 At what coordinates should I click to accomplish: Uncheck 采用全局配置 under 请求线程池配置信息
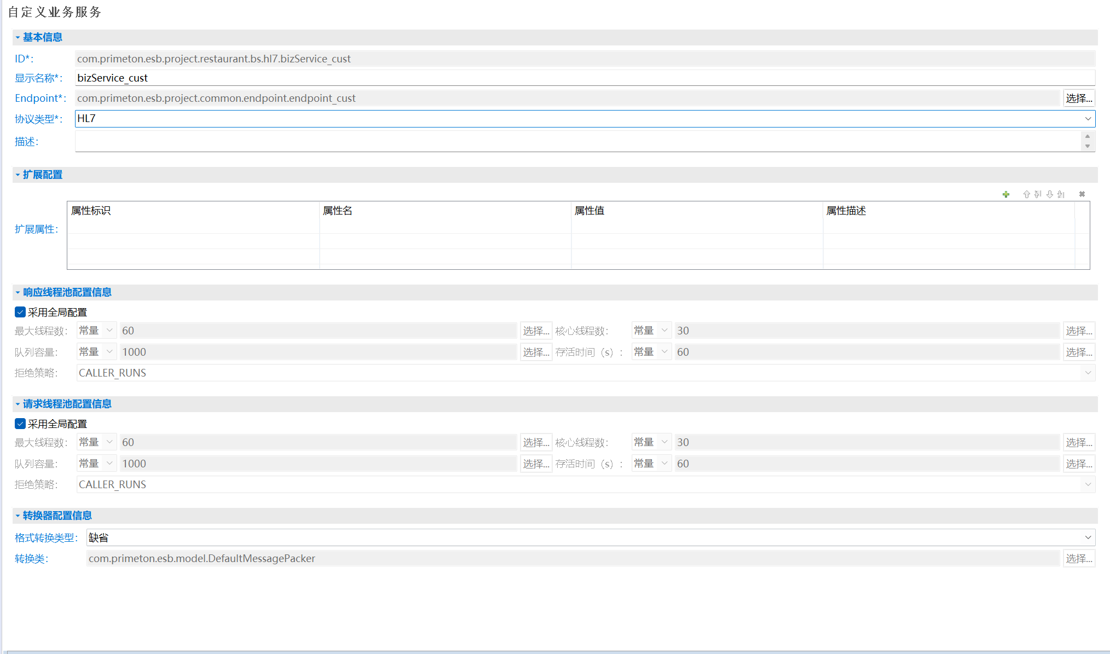20,424
